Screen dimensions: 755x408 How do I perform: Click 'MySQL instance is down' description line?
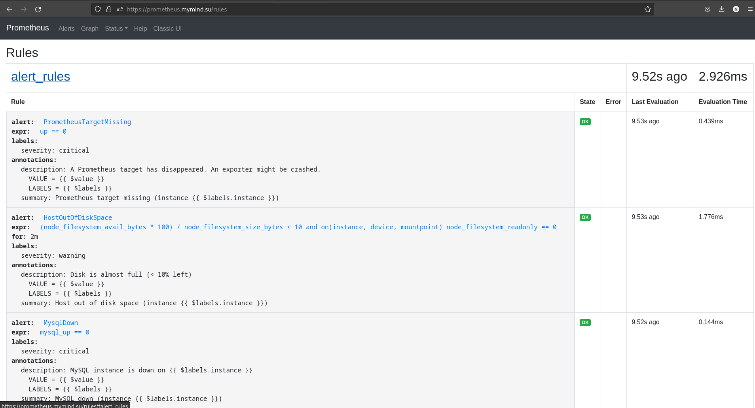tap(137, 370)
